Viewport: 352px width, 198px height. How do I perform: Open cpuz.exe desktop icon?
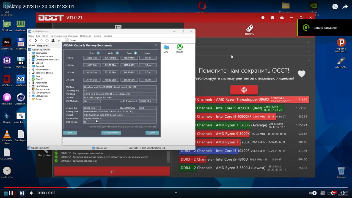7,63
